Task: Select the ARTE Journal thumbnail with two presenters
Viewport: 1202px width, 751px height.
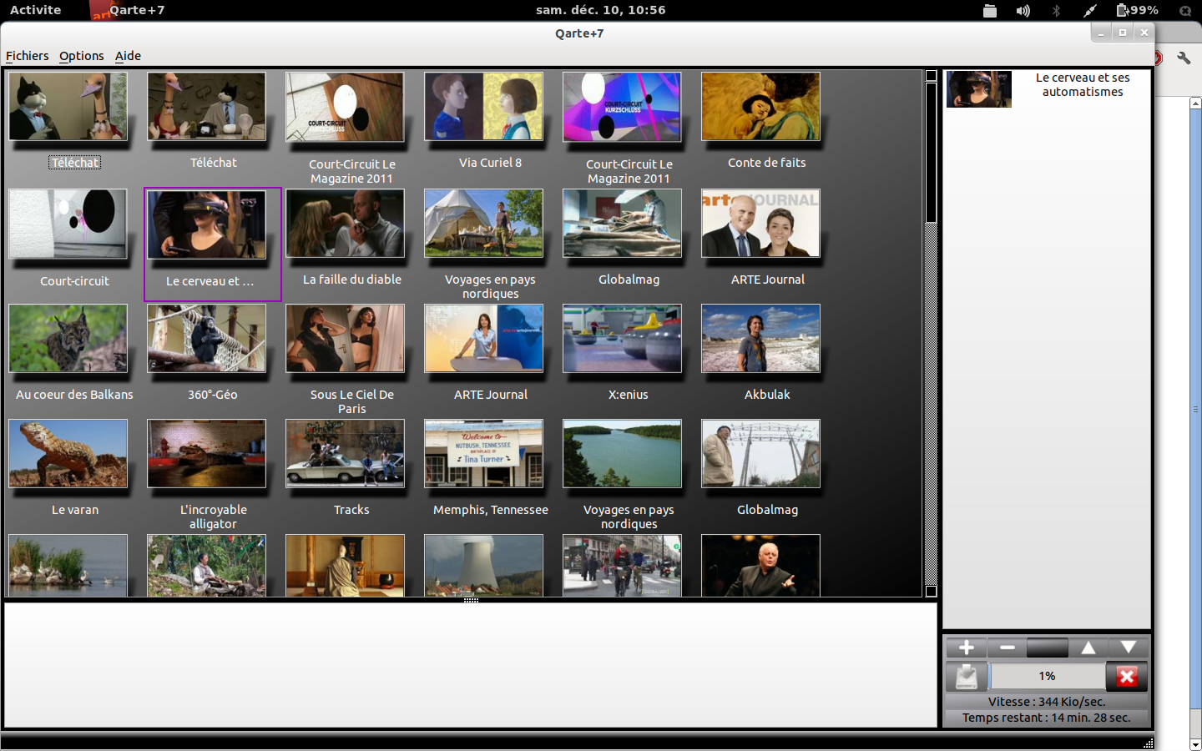Action: [760, 224]
